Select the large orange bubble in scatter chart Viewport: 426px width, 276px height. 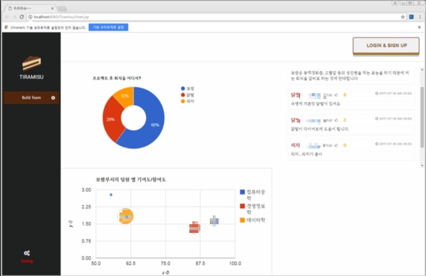click(125, 216)
